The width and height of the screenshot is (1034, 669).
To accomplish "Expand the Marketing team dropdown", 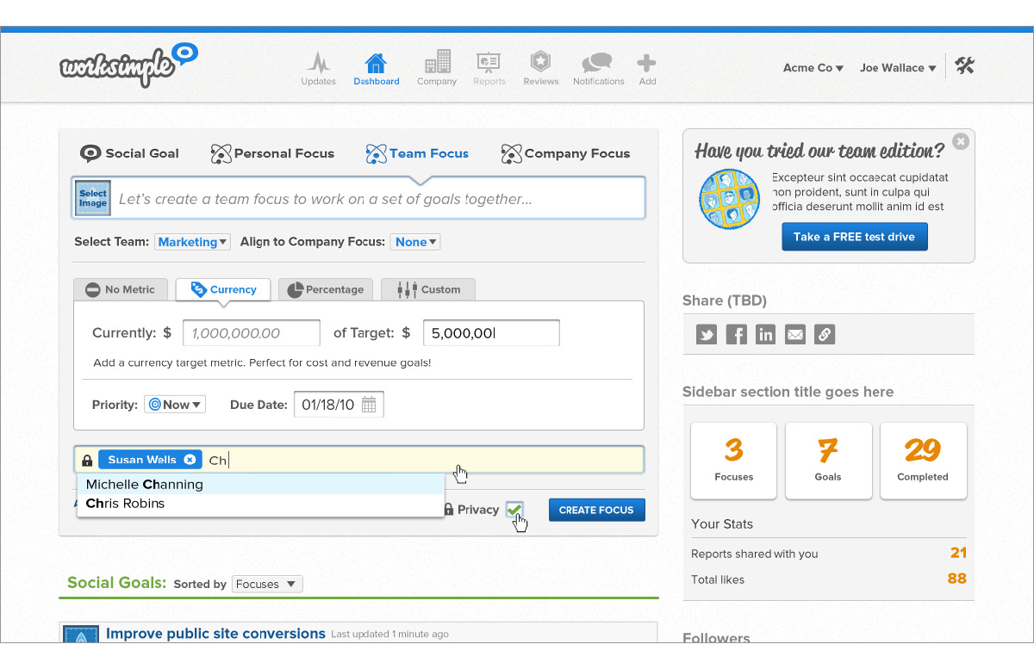I will [192, 242].
